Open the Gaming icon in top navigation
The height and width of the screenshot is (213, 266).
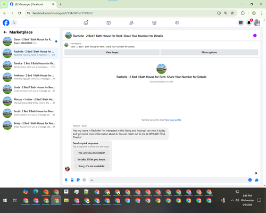point(177,23)
